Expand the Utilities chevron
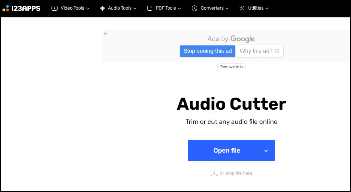 coord(267,9)
